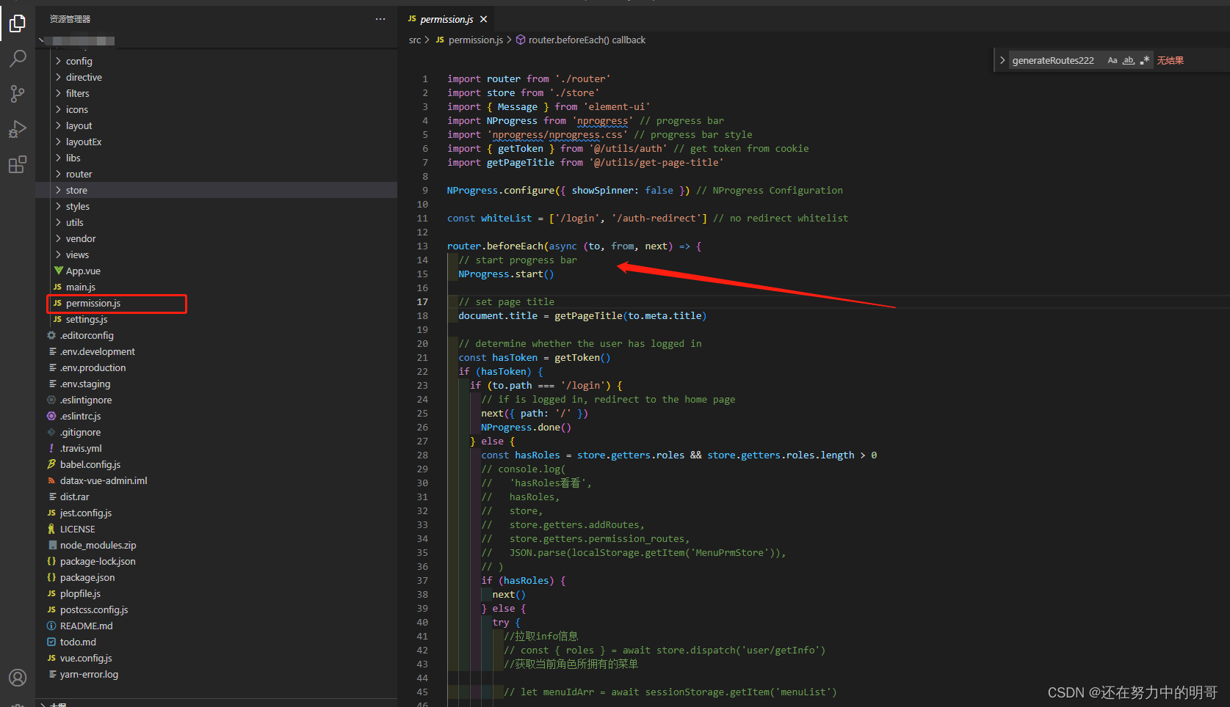The height and width of the screenshot is (707, 1230).
Task: Open the Source Control view
Action: (18, 94)
